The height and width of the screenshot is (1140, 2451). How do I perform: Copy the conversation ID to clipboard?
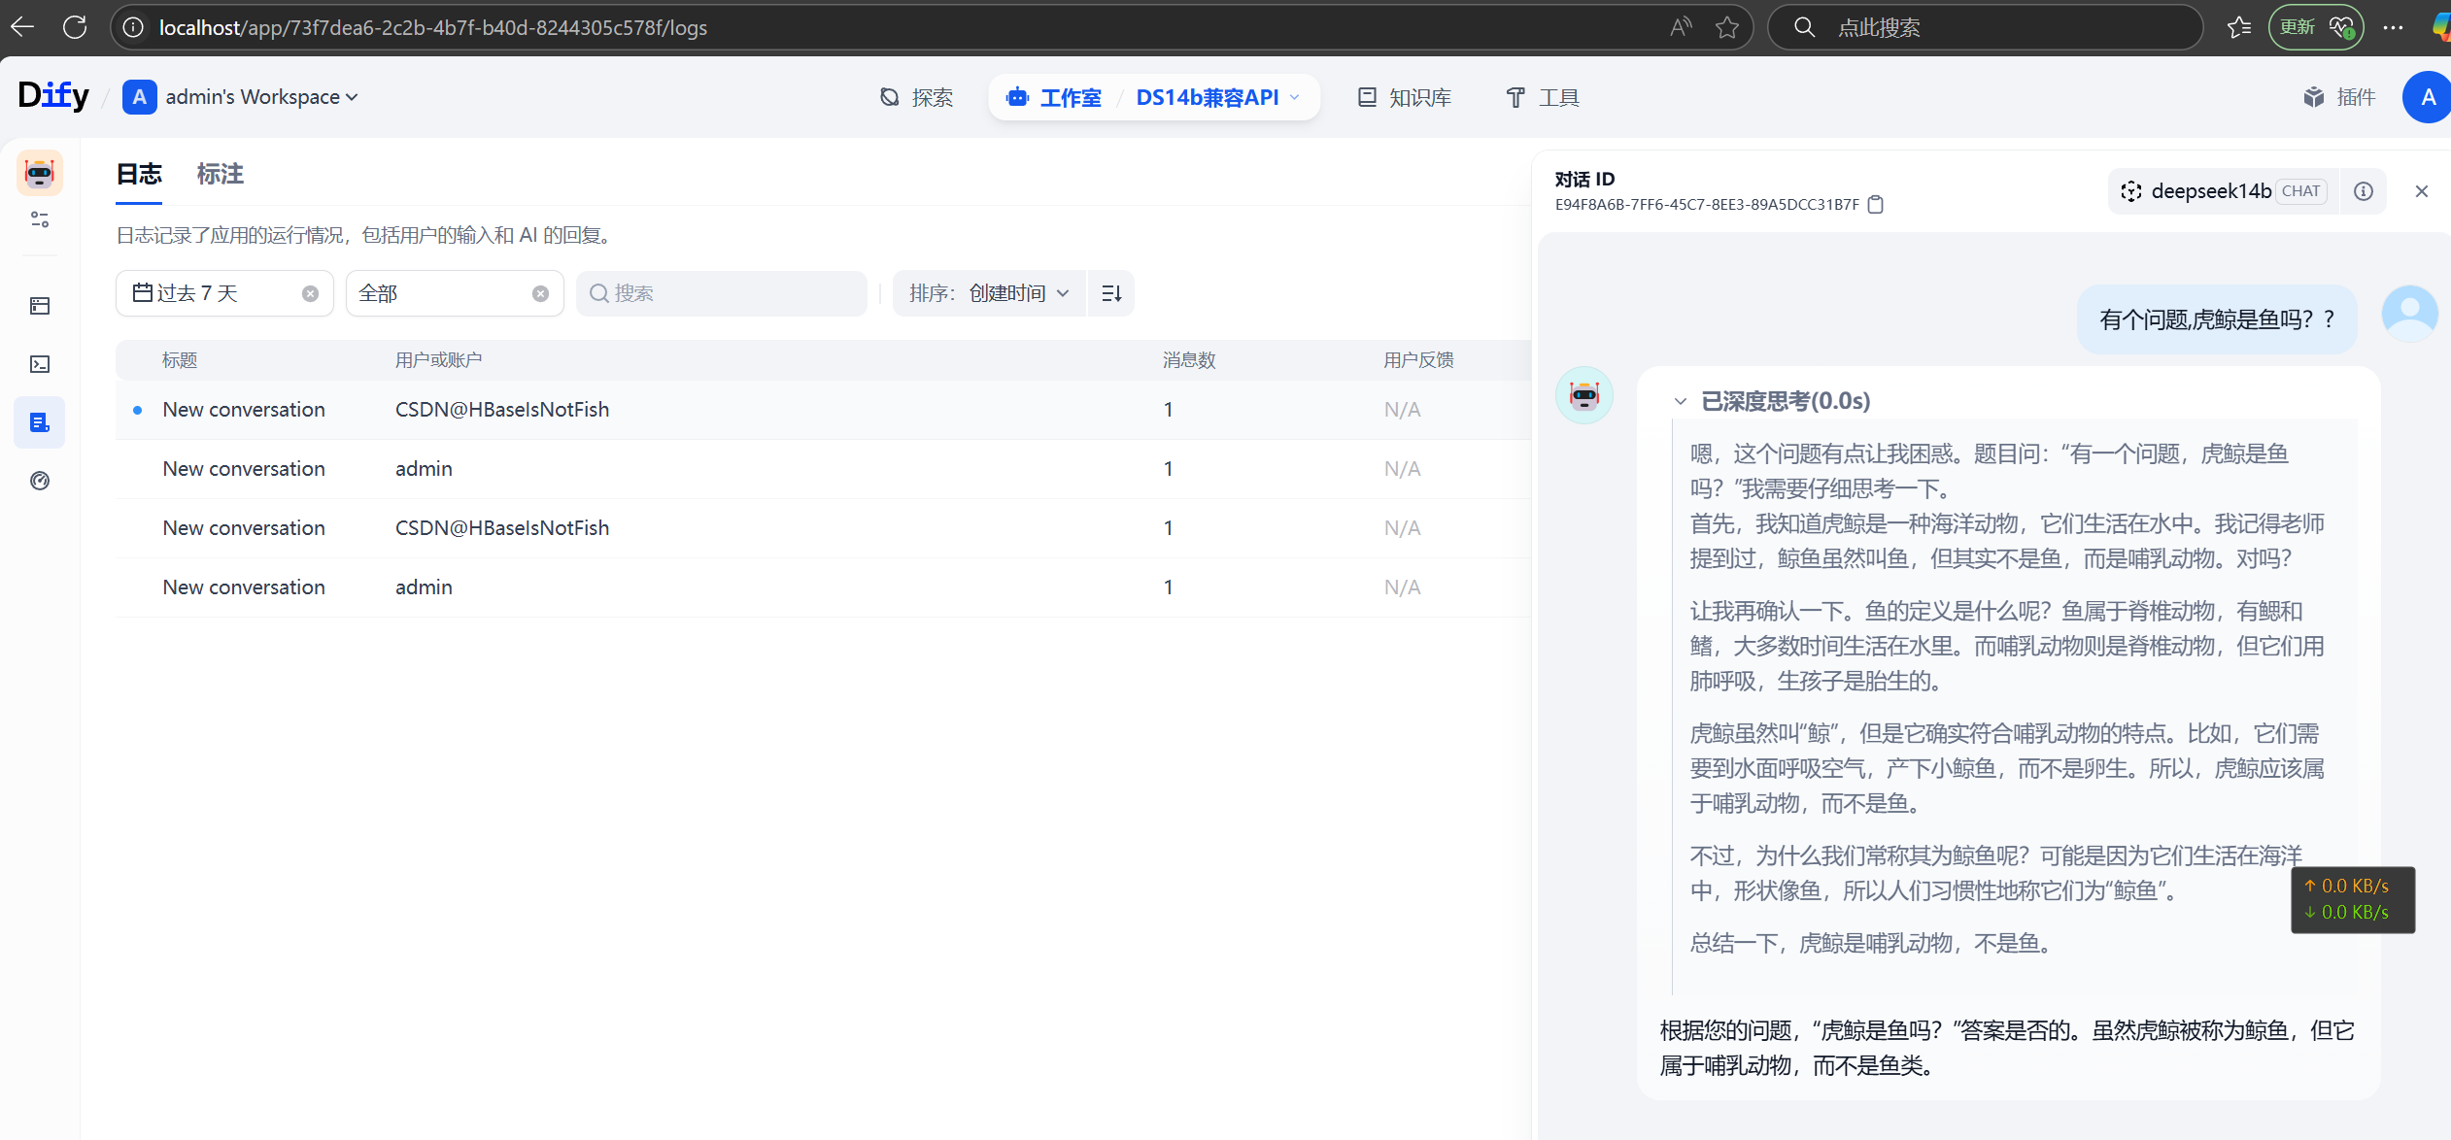coord(1876,205)
